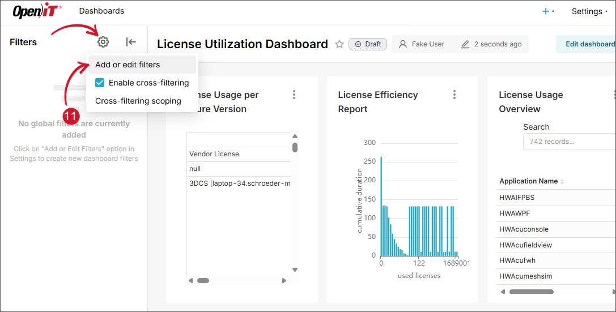Open the Filters settings gear icon
This screenshot has width=616, height=312.
coord(103,41)
